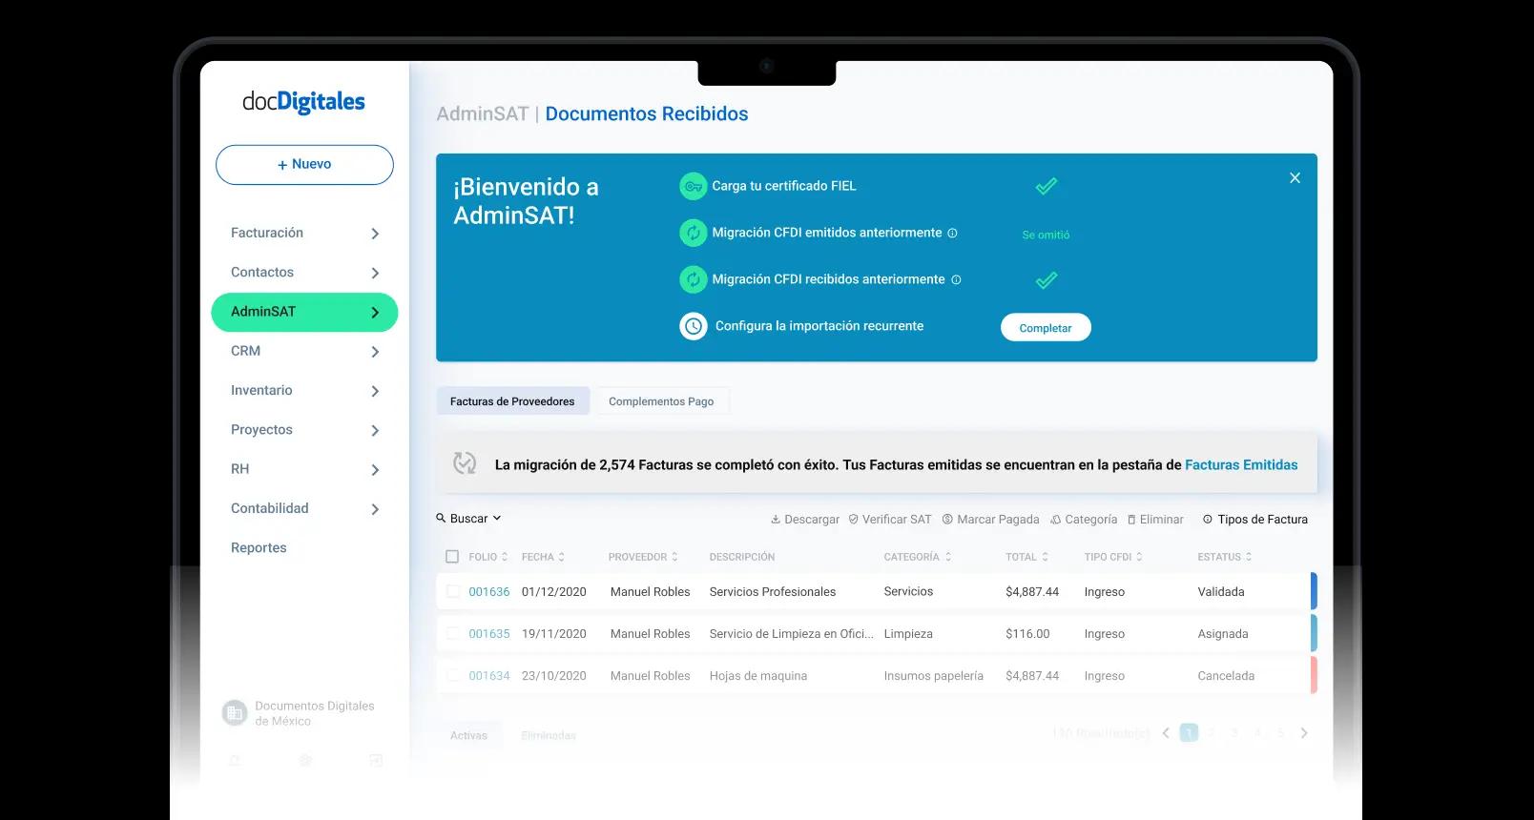Screen dimensions: 1534x820
Task: Toggle the select-all checkbox in table header
Action: click(452, 557)
